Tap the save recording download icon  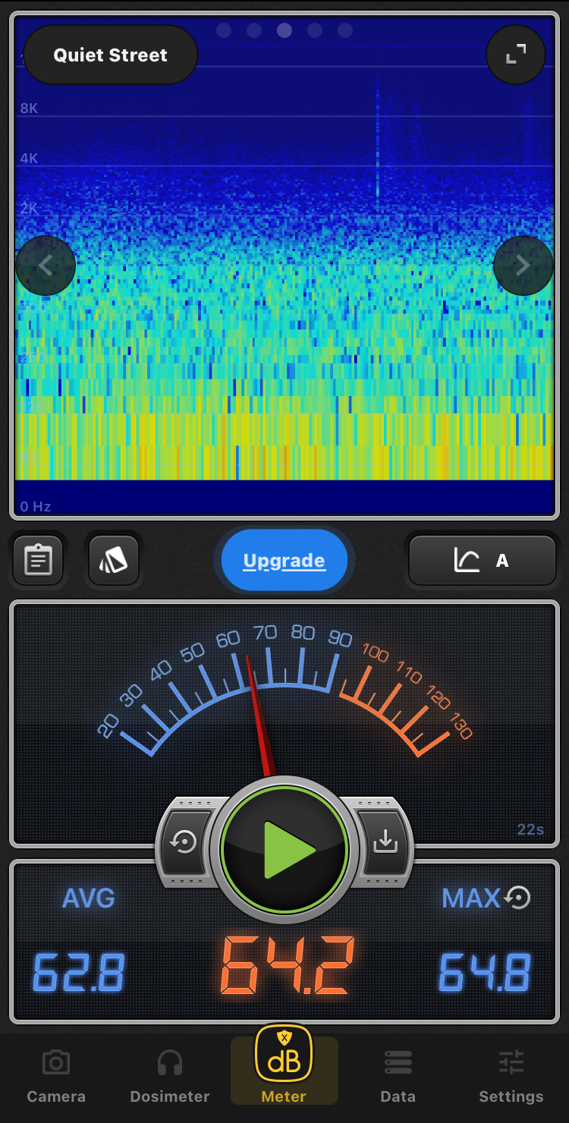[385, 841]
